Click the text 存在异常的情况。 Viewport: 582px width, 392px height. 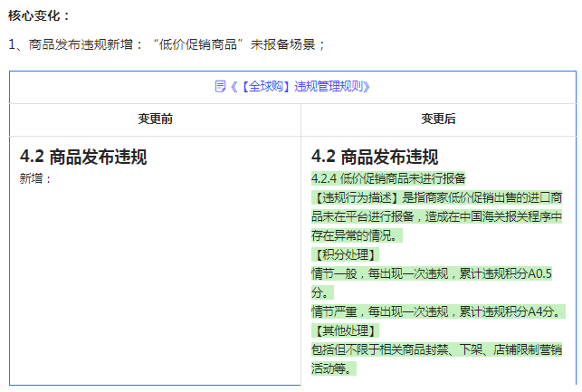[x=357, y=235]
